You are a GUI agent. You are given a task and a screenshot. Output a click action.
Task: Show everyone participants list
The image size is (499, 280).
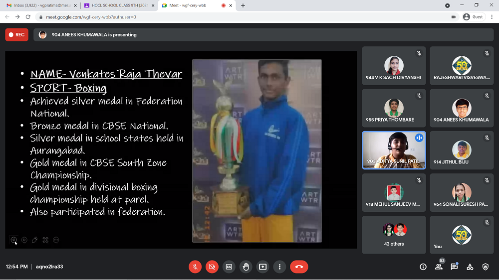[439, 267]
